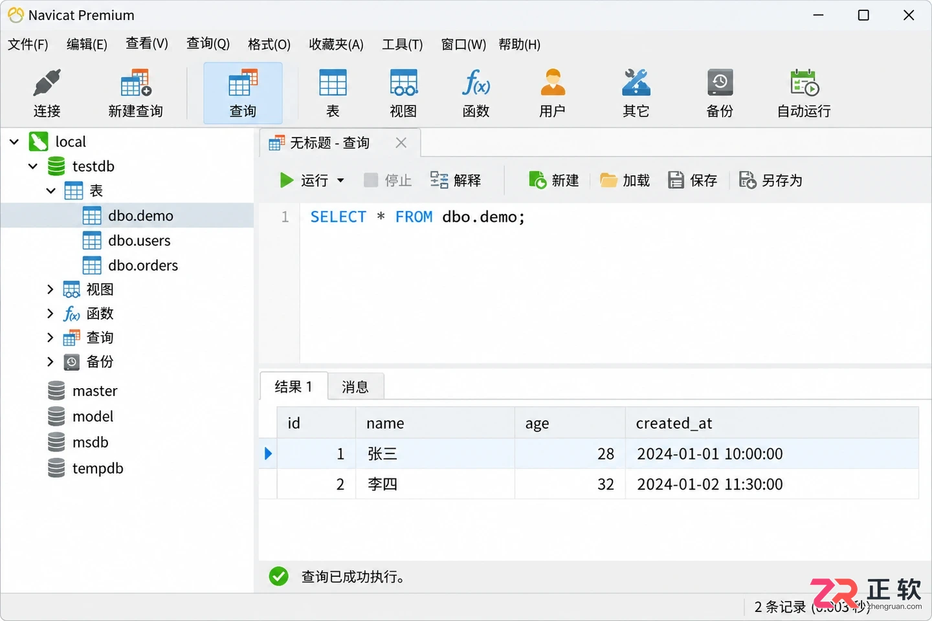Open the 收藏夹(A) menu

click(x=336, y=44)
